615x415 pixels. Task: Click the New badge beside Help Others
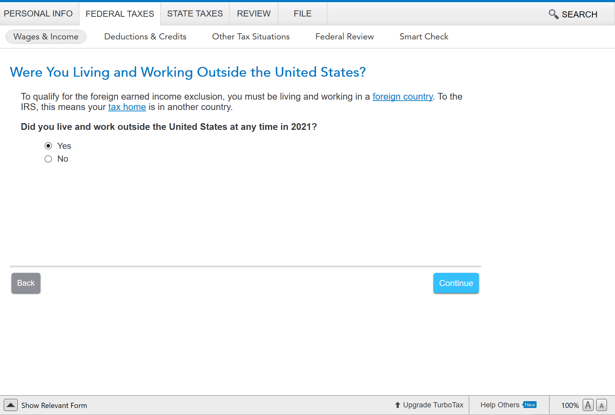click(530, 405)
